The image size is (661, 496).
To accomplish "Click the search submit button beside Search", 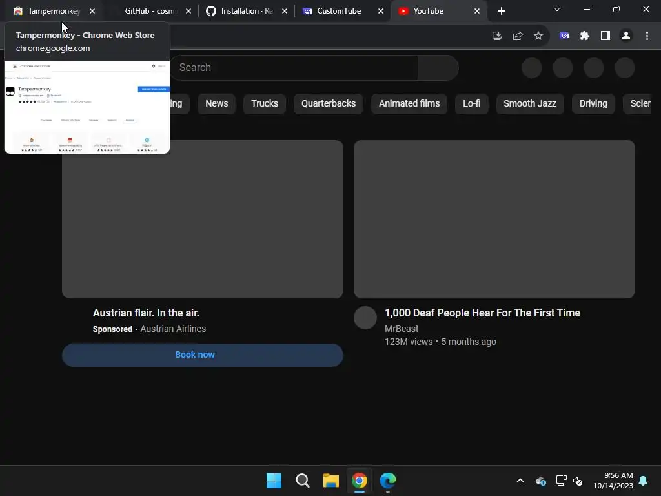I will [438, 67].
